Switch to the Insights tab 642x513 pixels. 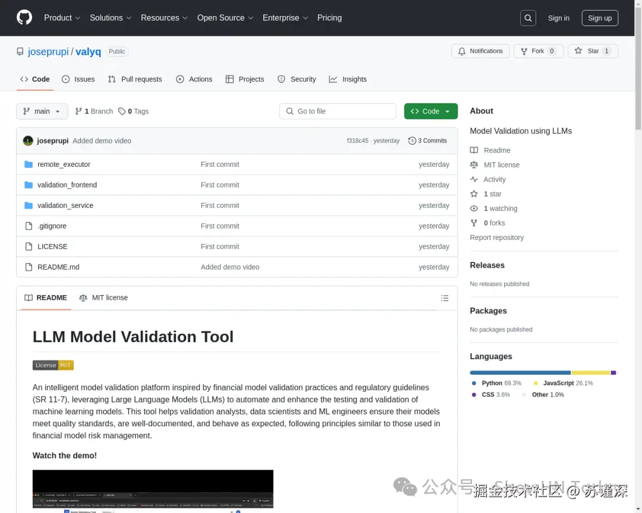click(x=348, y=80)
